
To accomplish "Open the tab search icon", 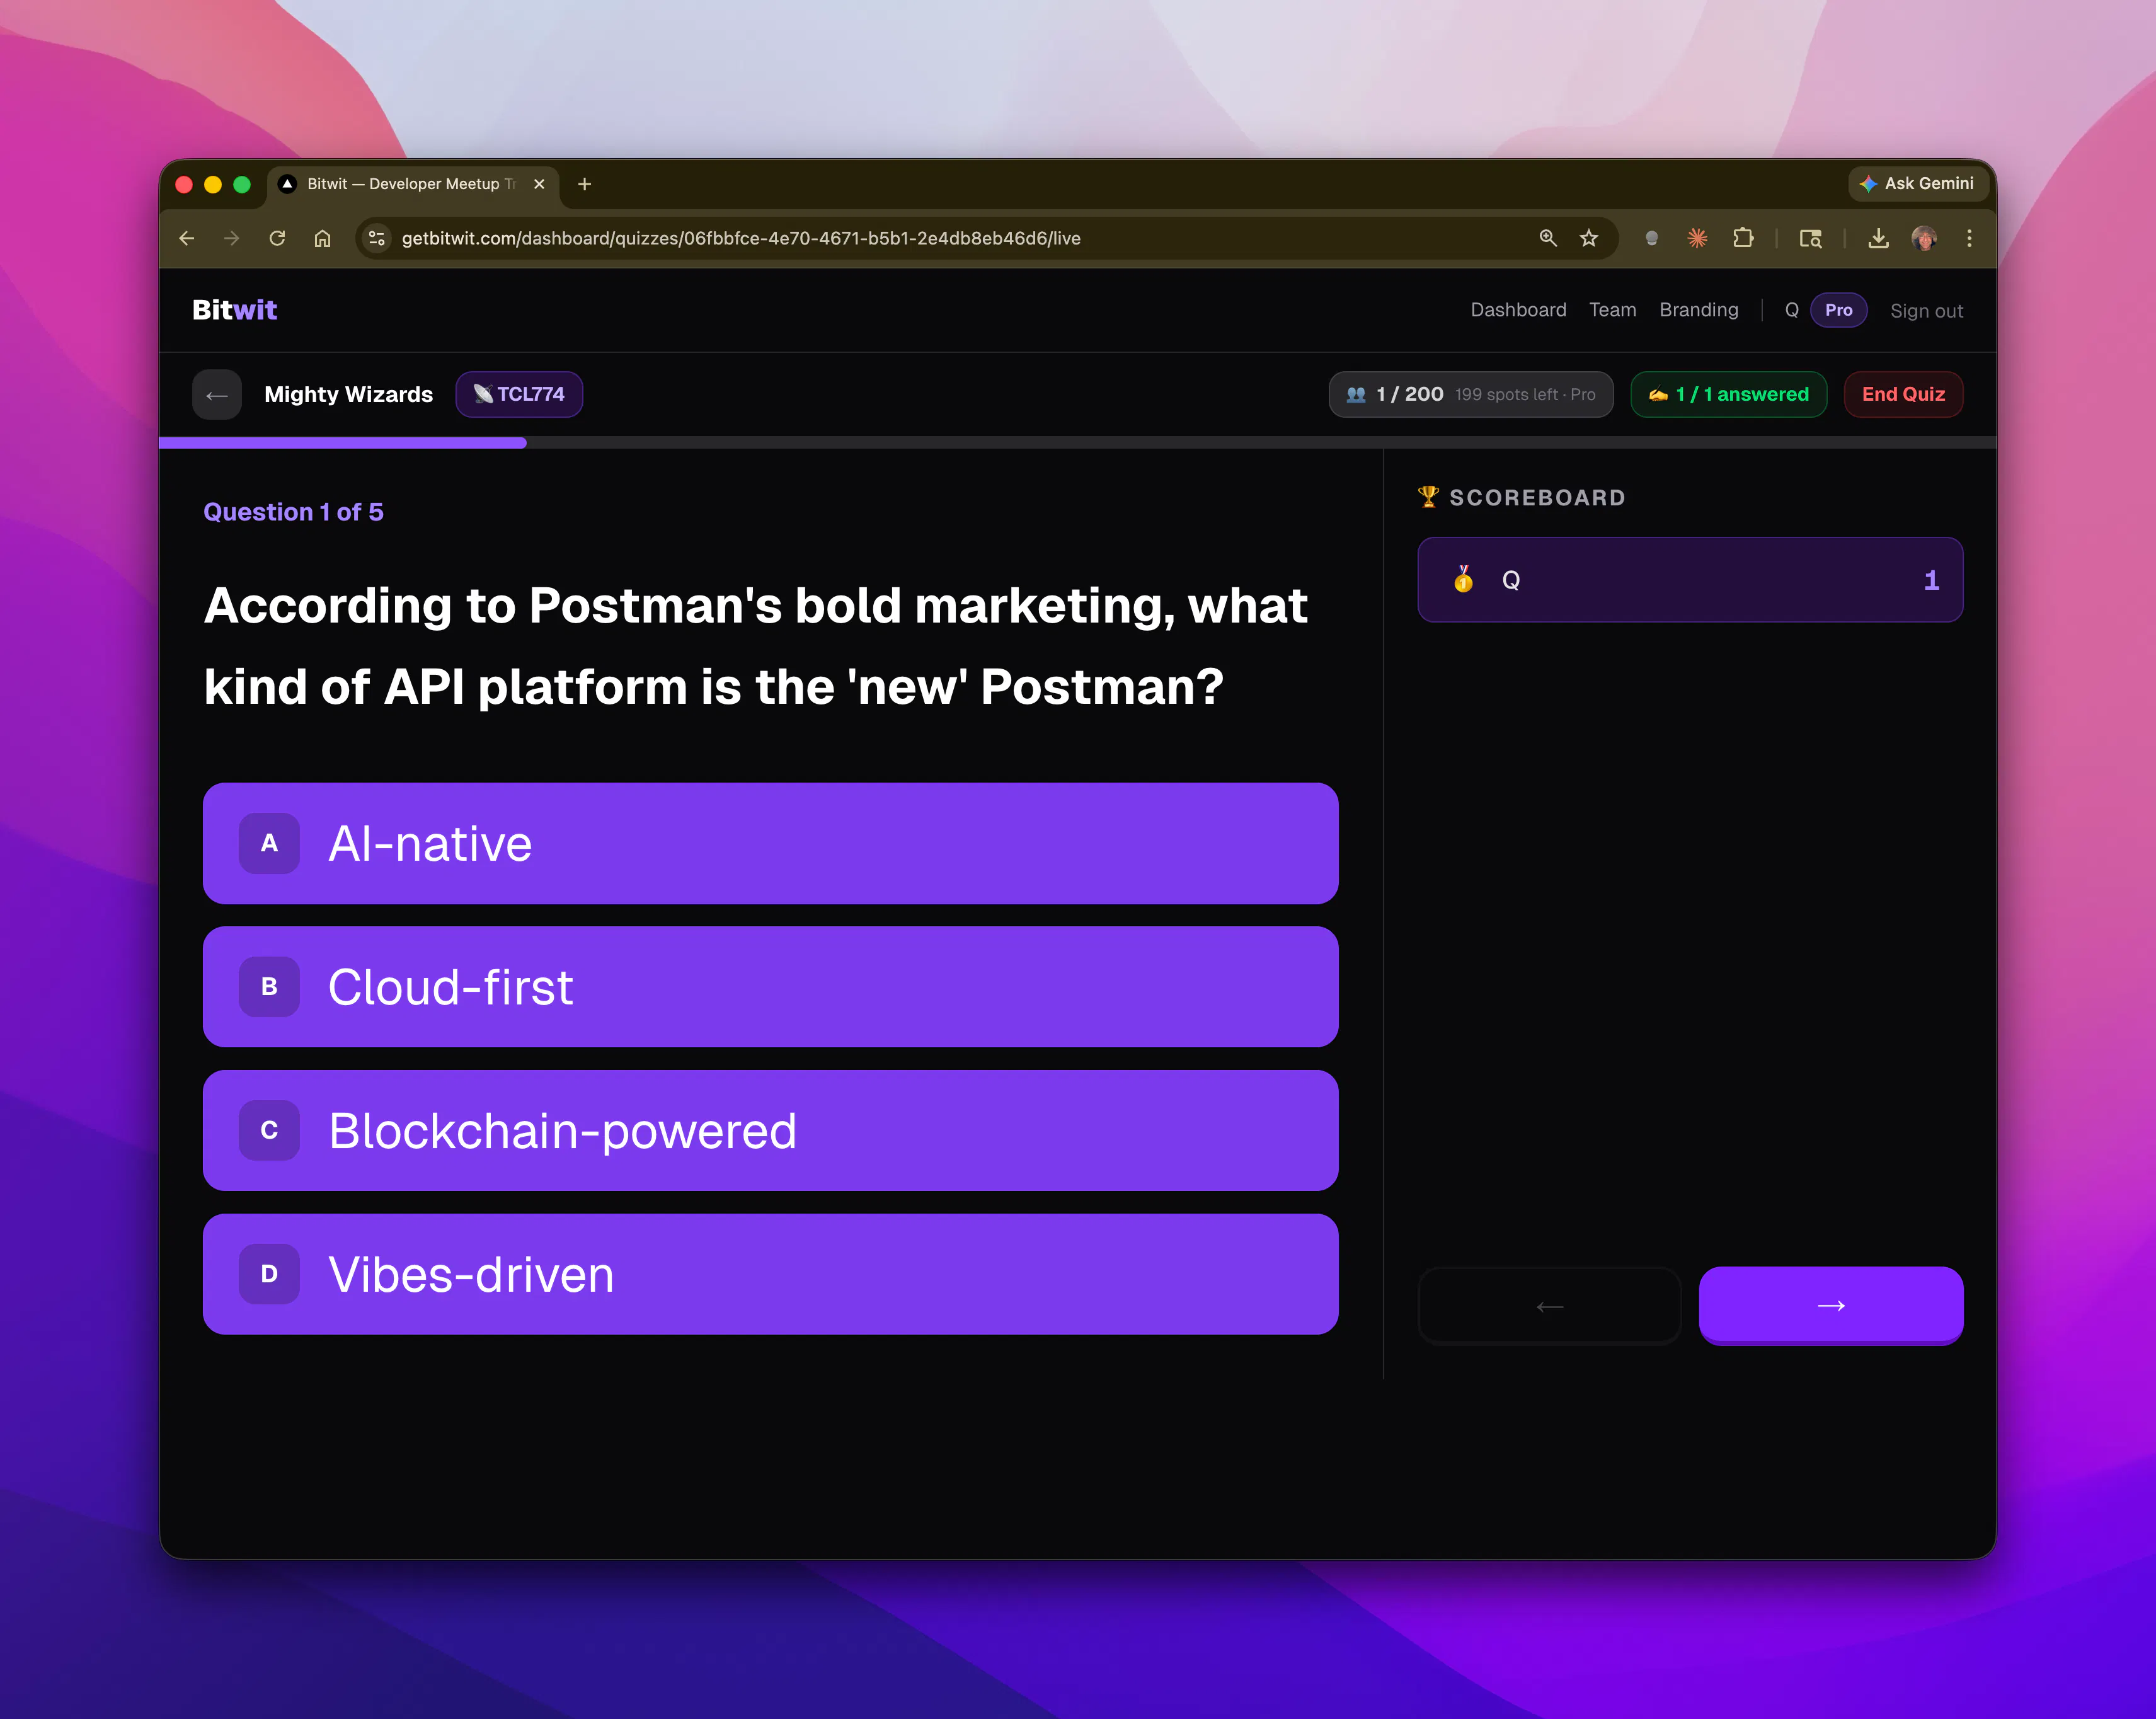I will [1810, 238].
